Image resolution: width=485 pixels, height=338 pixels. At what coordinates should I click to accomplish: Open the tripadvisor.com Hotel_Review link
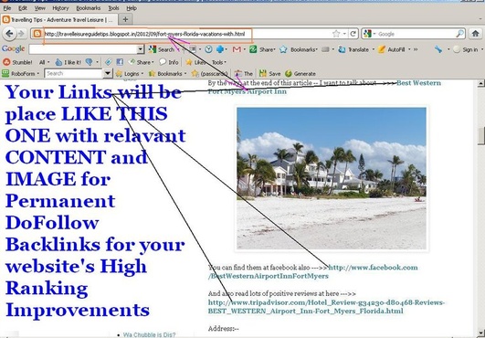pos(326,306)
